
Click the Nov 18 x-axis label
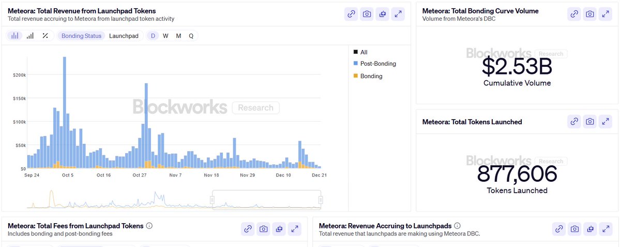pos(211,175)
